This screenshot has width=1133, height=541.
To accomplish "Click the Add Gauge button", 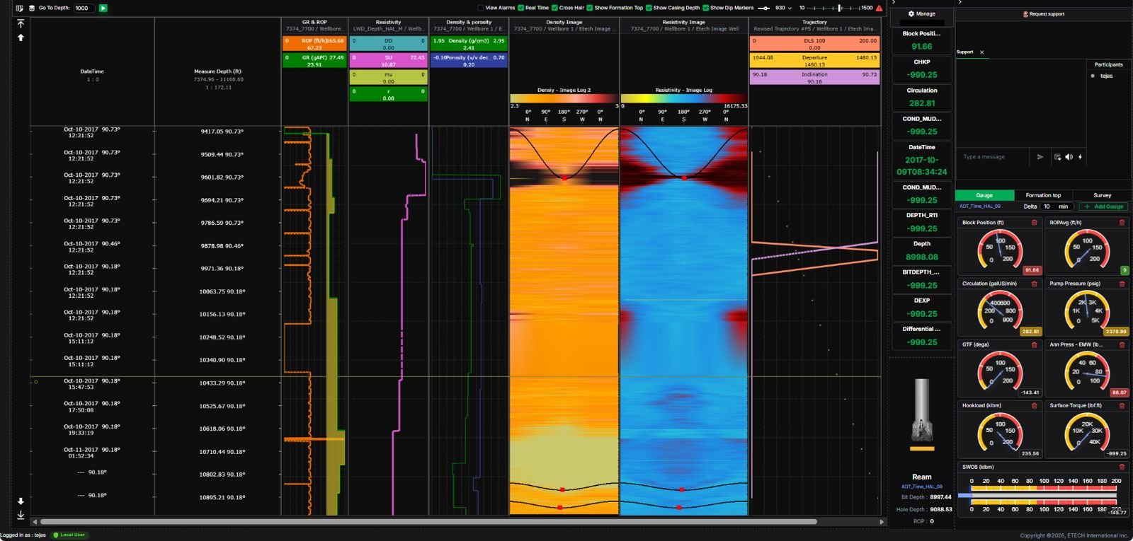I will (1104, 206).
